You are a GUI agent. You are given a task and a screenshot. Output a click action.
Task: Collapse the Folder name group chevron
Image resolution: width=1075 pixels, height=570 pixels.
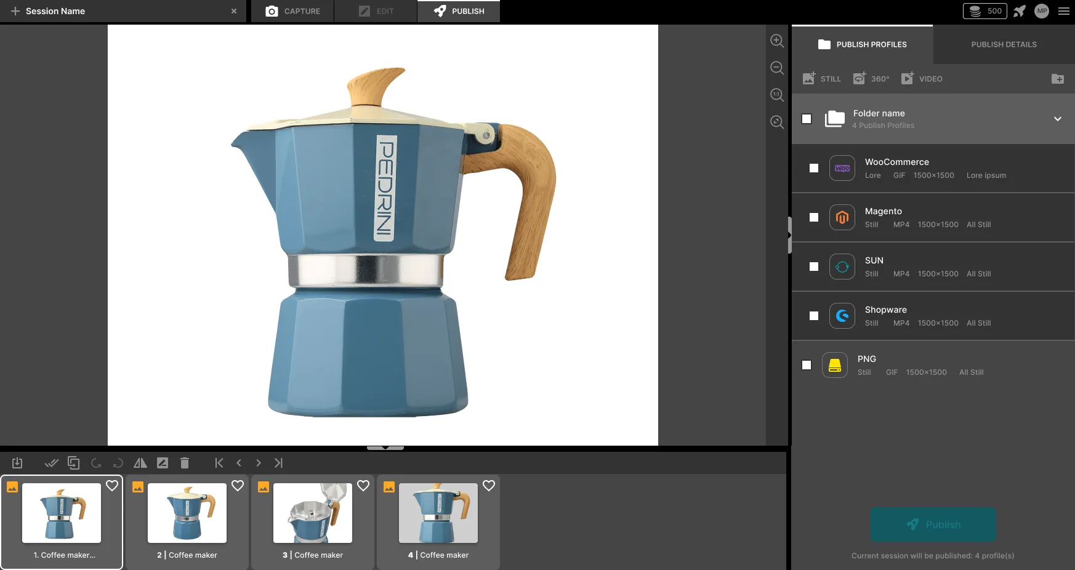tap(1058, 119)
